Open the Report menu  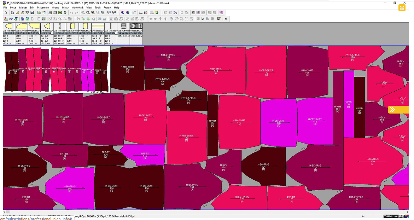click(107, 7)
